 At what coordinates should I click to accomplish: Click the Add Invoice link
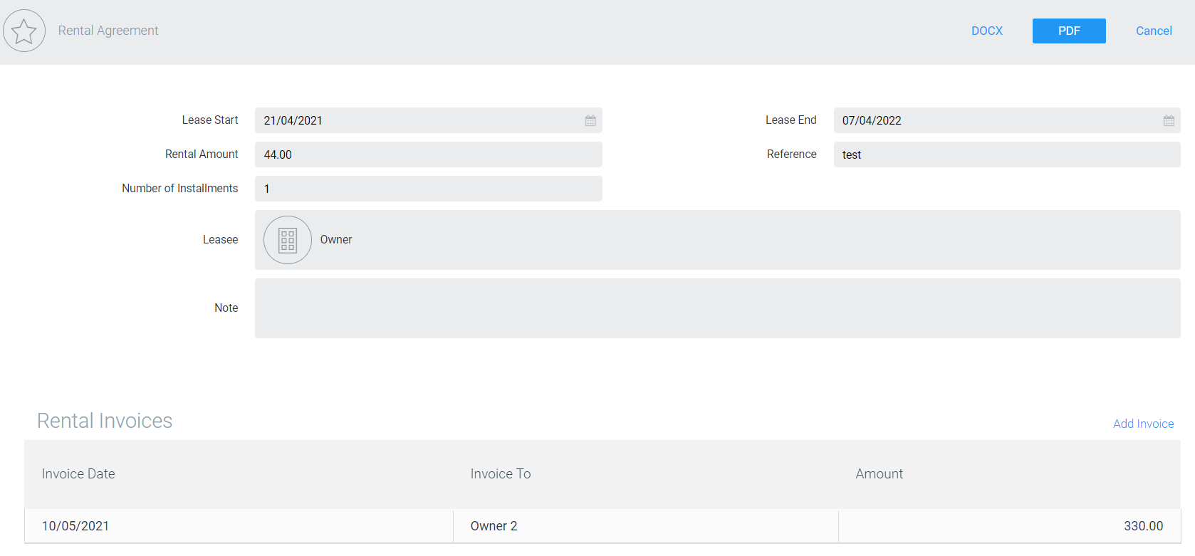[1143, 424]
